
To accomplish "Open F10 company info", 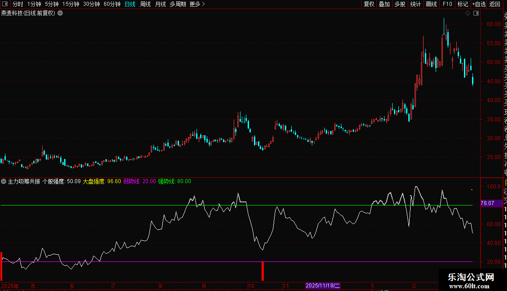I will coord(447,4).
